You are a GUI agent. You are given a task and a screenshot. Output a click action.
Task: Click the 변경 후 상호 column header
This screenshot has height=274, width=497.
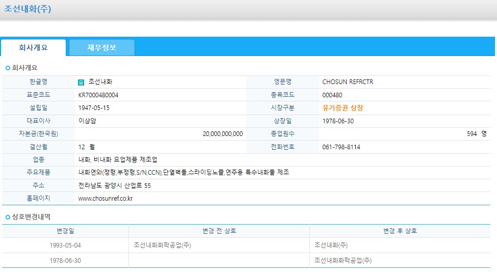pos(400,231)
